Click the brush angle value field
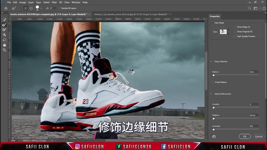 pos(53,8)
